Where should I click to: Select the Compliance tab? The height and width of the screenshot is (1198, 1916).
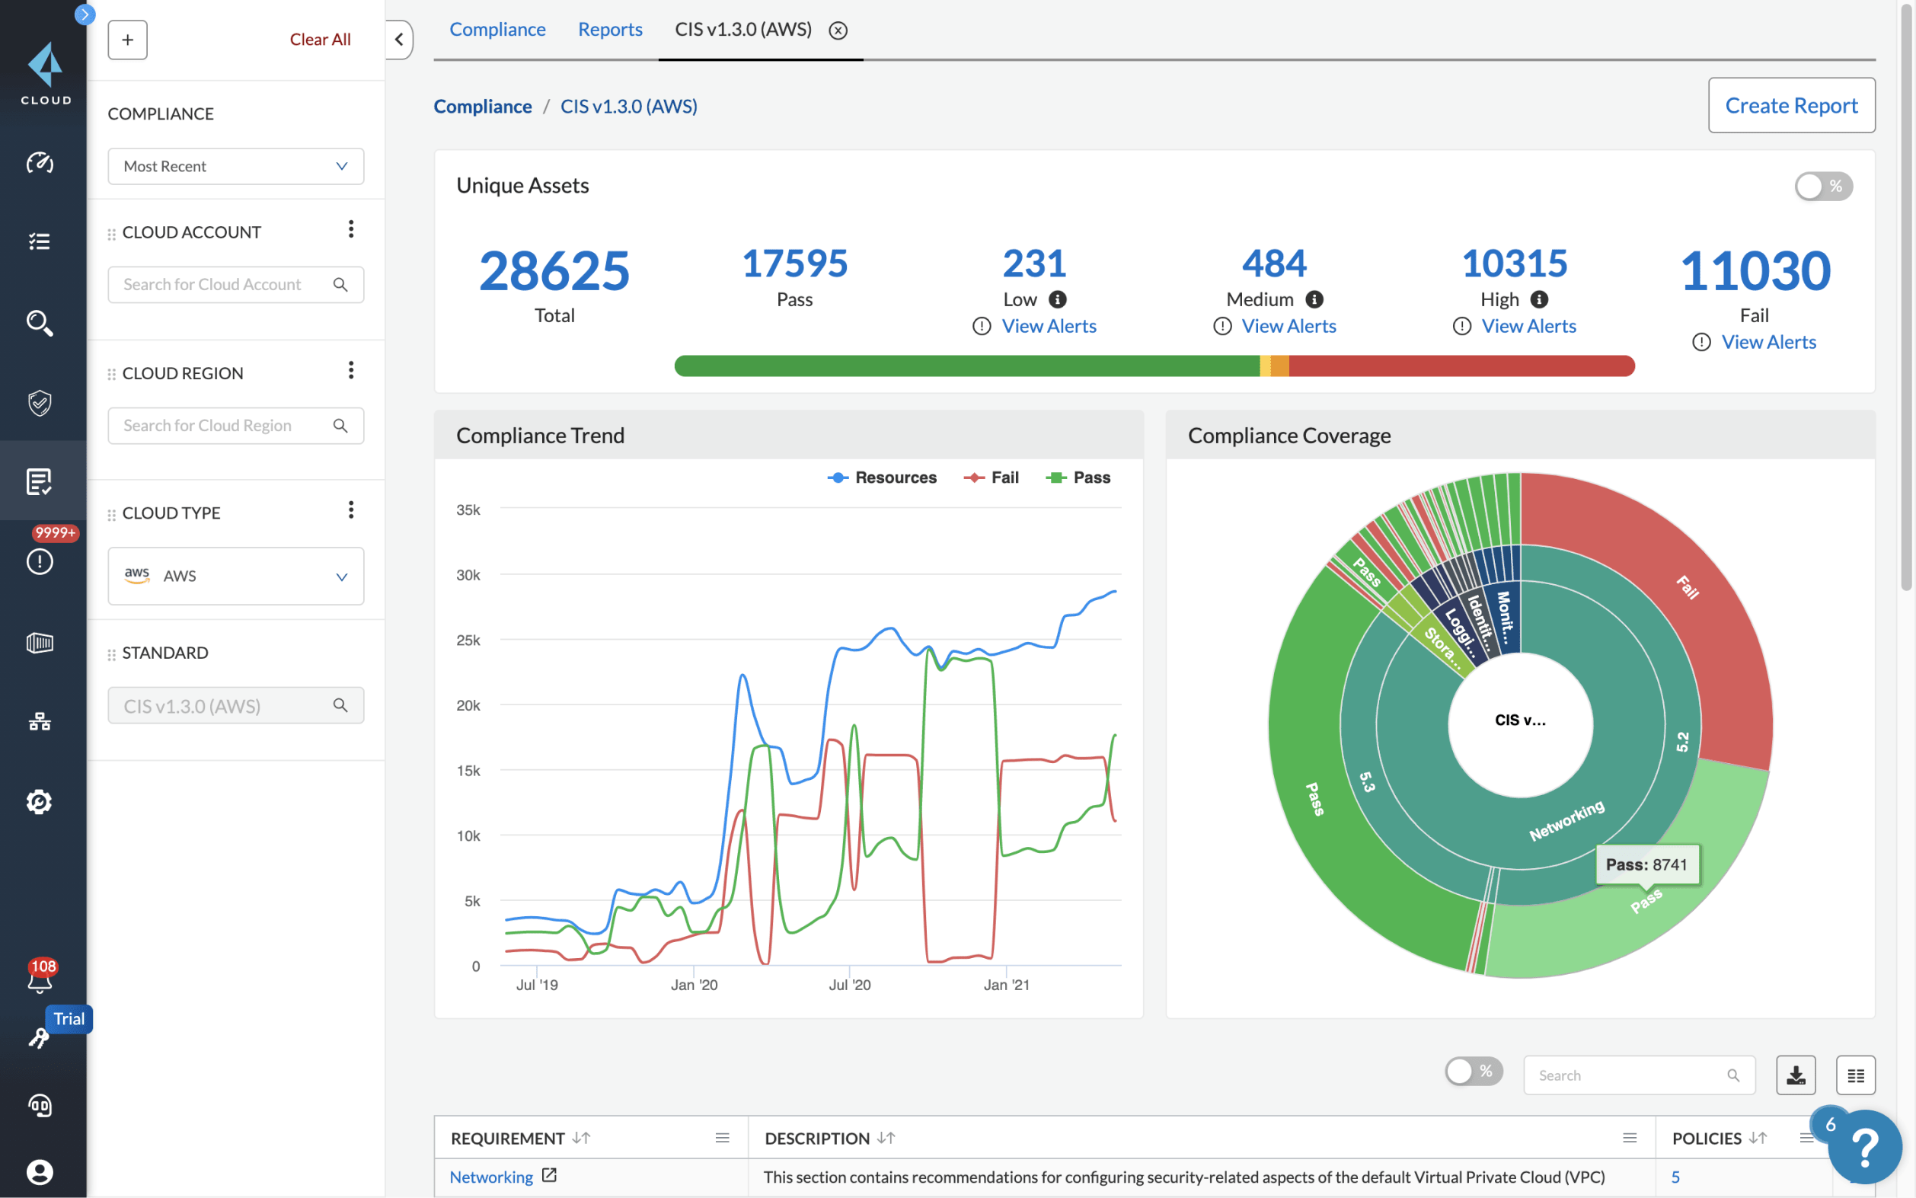[497, 29]
